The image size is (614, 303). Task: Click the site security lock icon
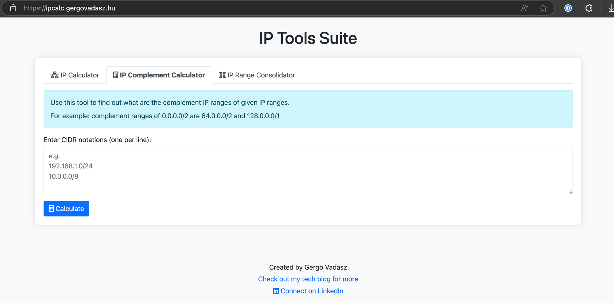tap(13, 8)
